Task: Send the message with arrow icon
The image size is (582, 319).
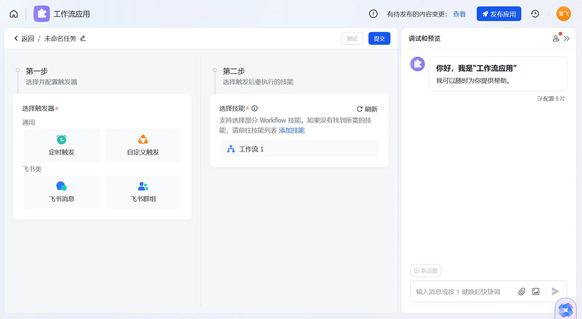Action: click(x=555, y=292)
